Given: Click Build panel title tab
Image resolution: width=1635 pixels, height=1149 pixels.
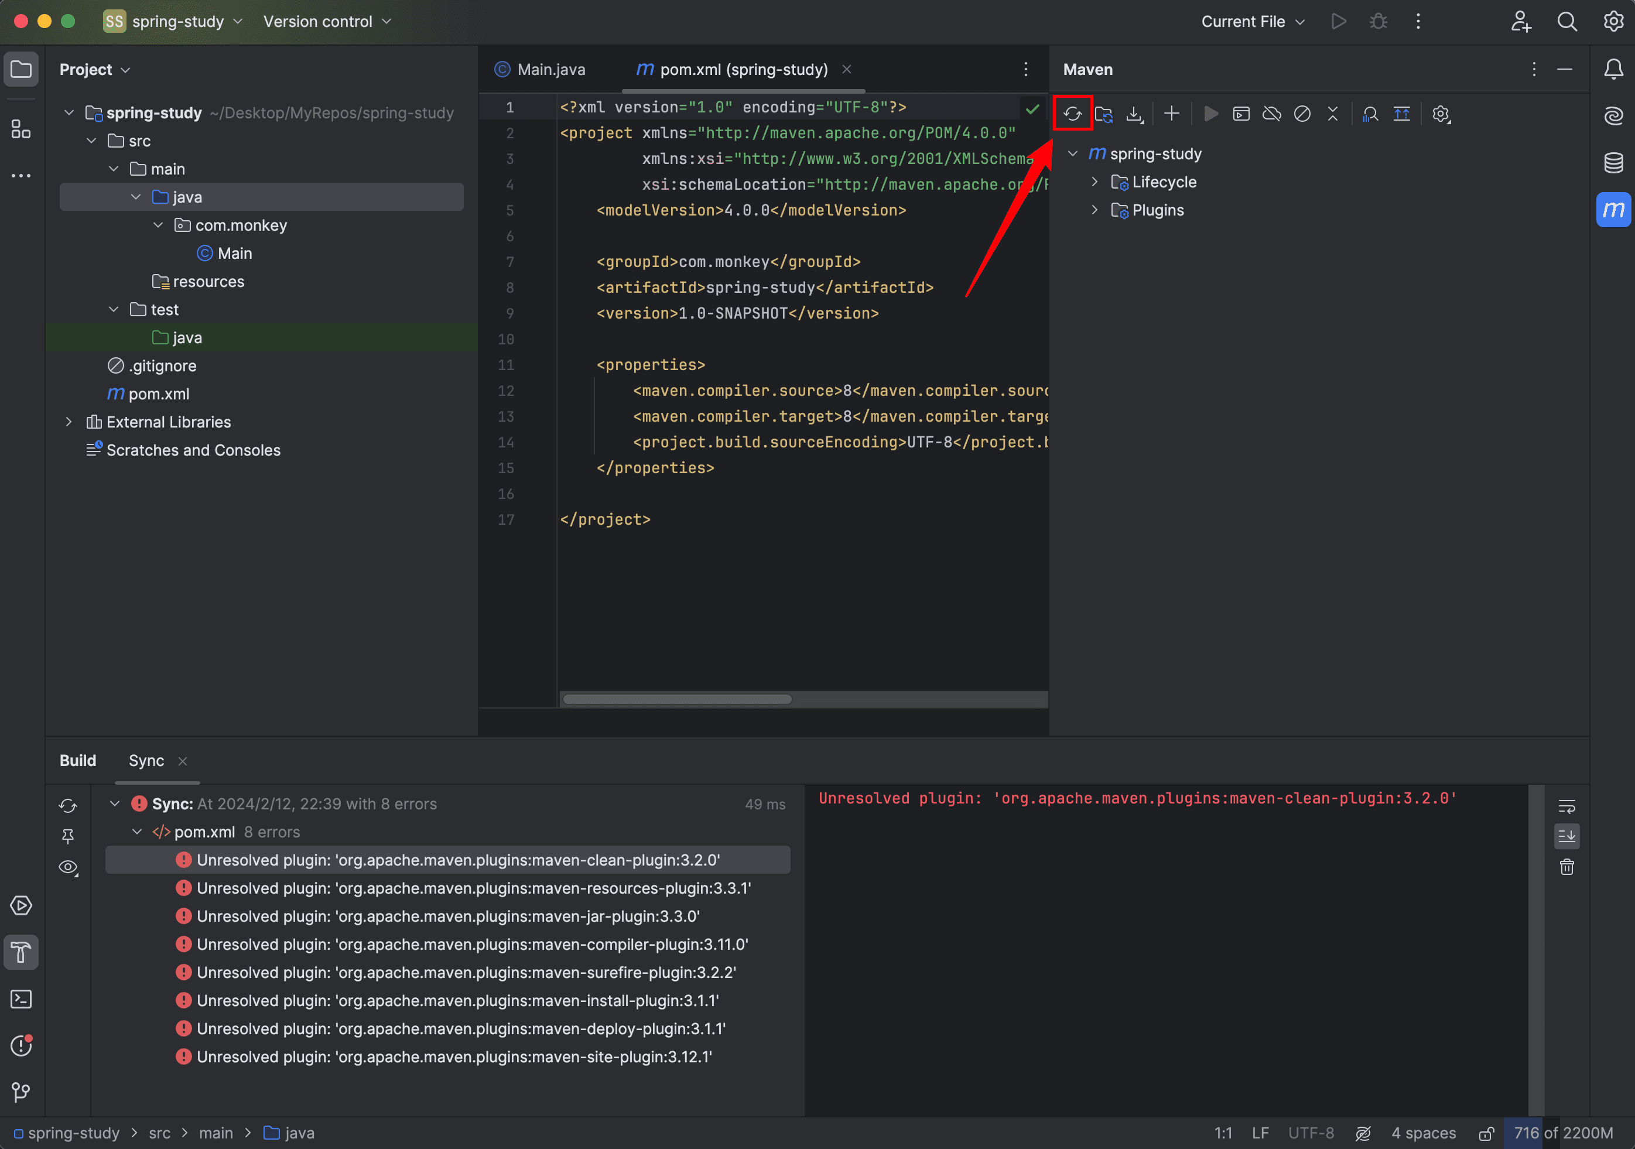Looking at the screenshot, I should coord(78,761).
